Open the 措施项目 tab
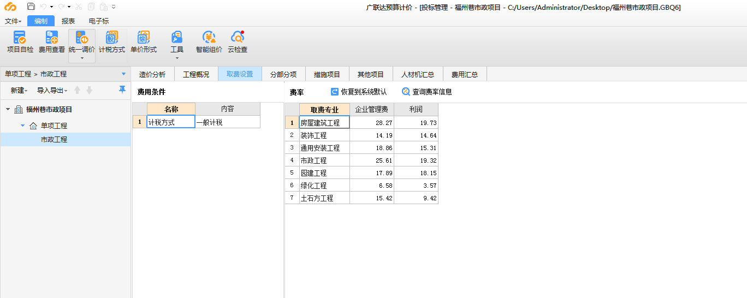 click(x=327, y=74)
